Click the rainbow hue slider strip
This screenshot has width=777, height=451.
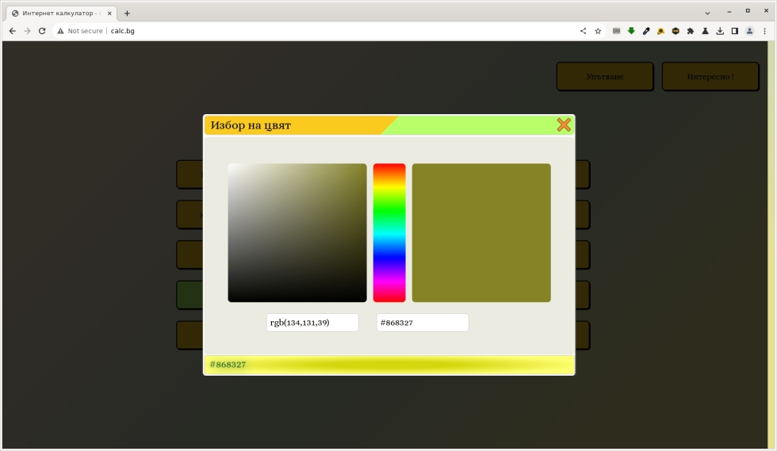388,232
